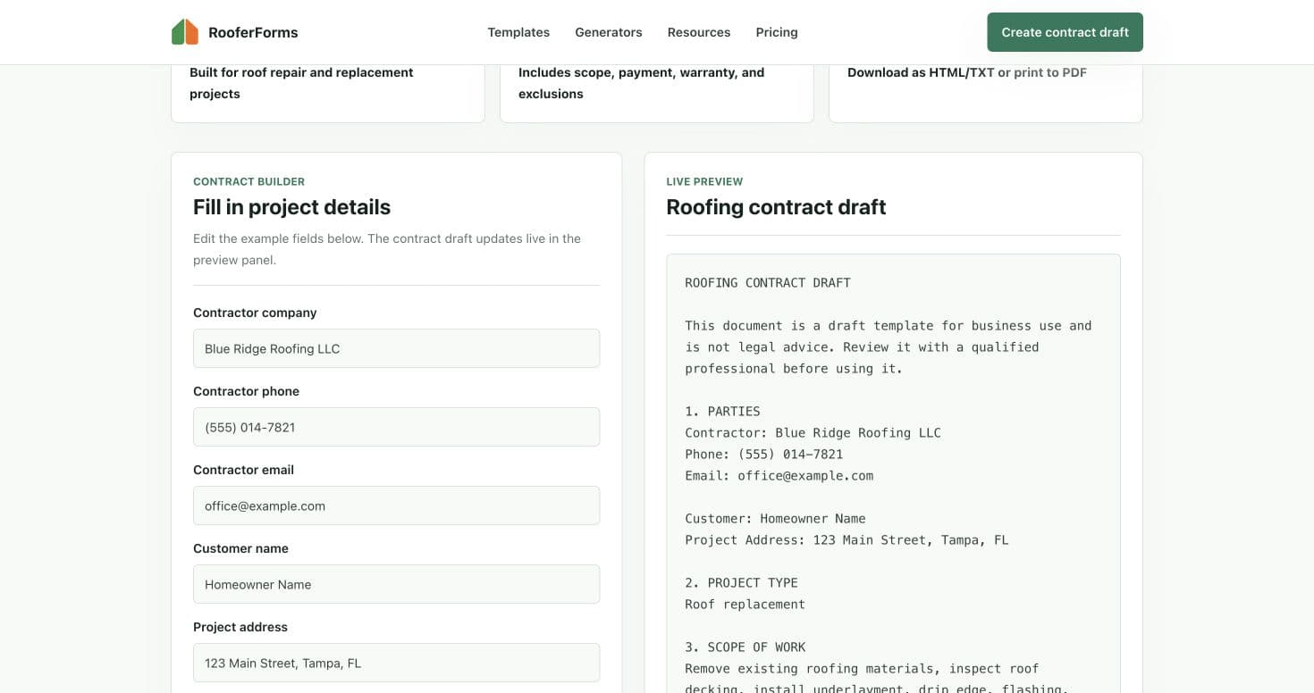
Task: Click the 'Fill in project details' heading
Action: pyautogui.click(x=291, y=207)
